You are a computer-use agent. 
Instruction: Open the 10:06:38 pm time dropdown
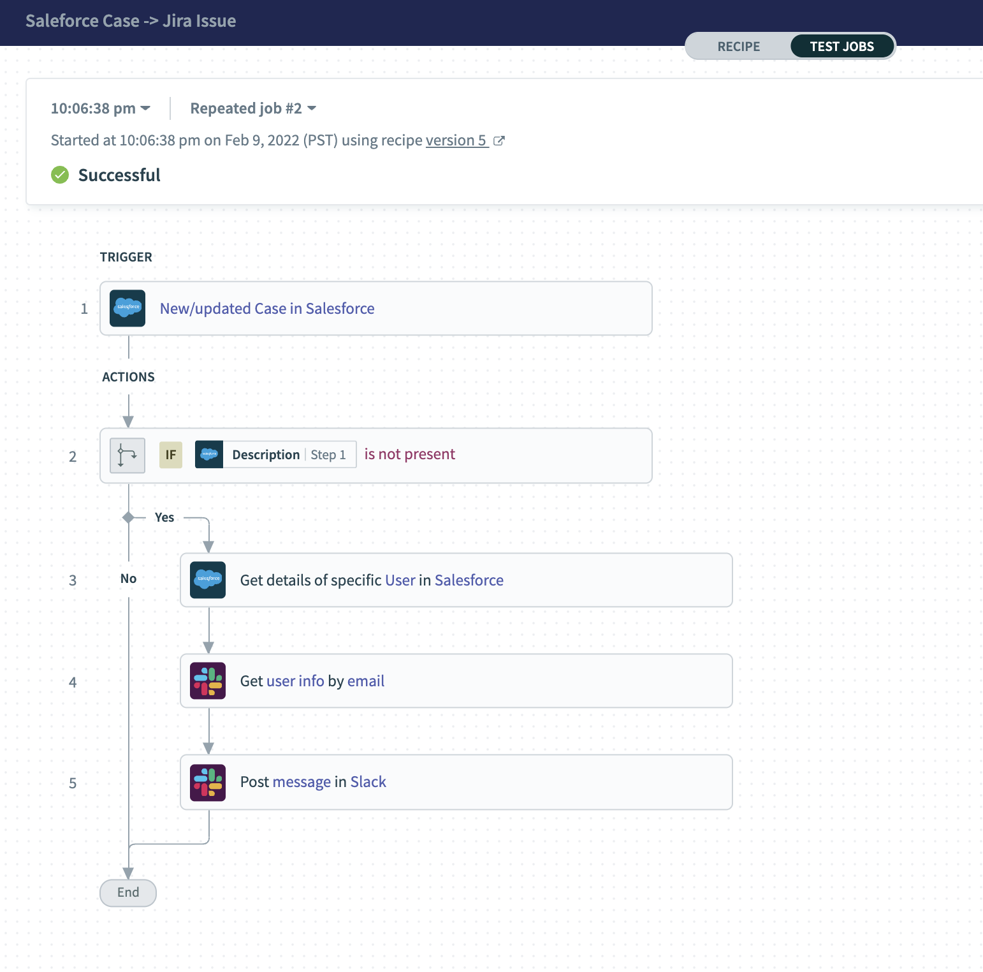(101, 108)
